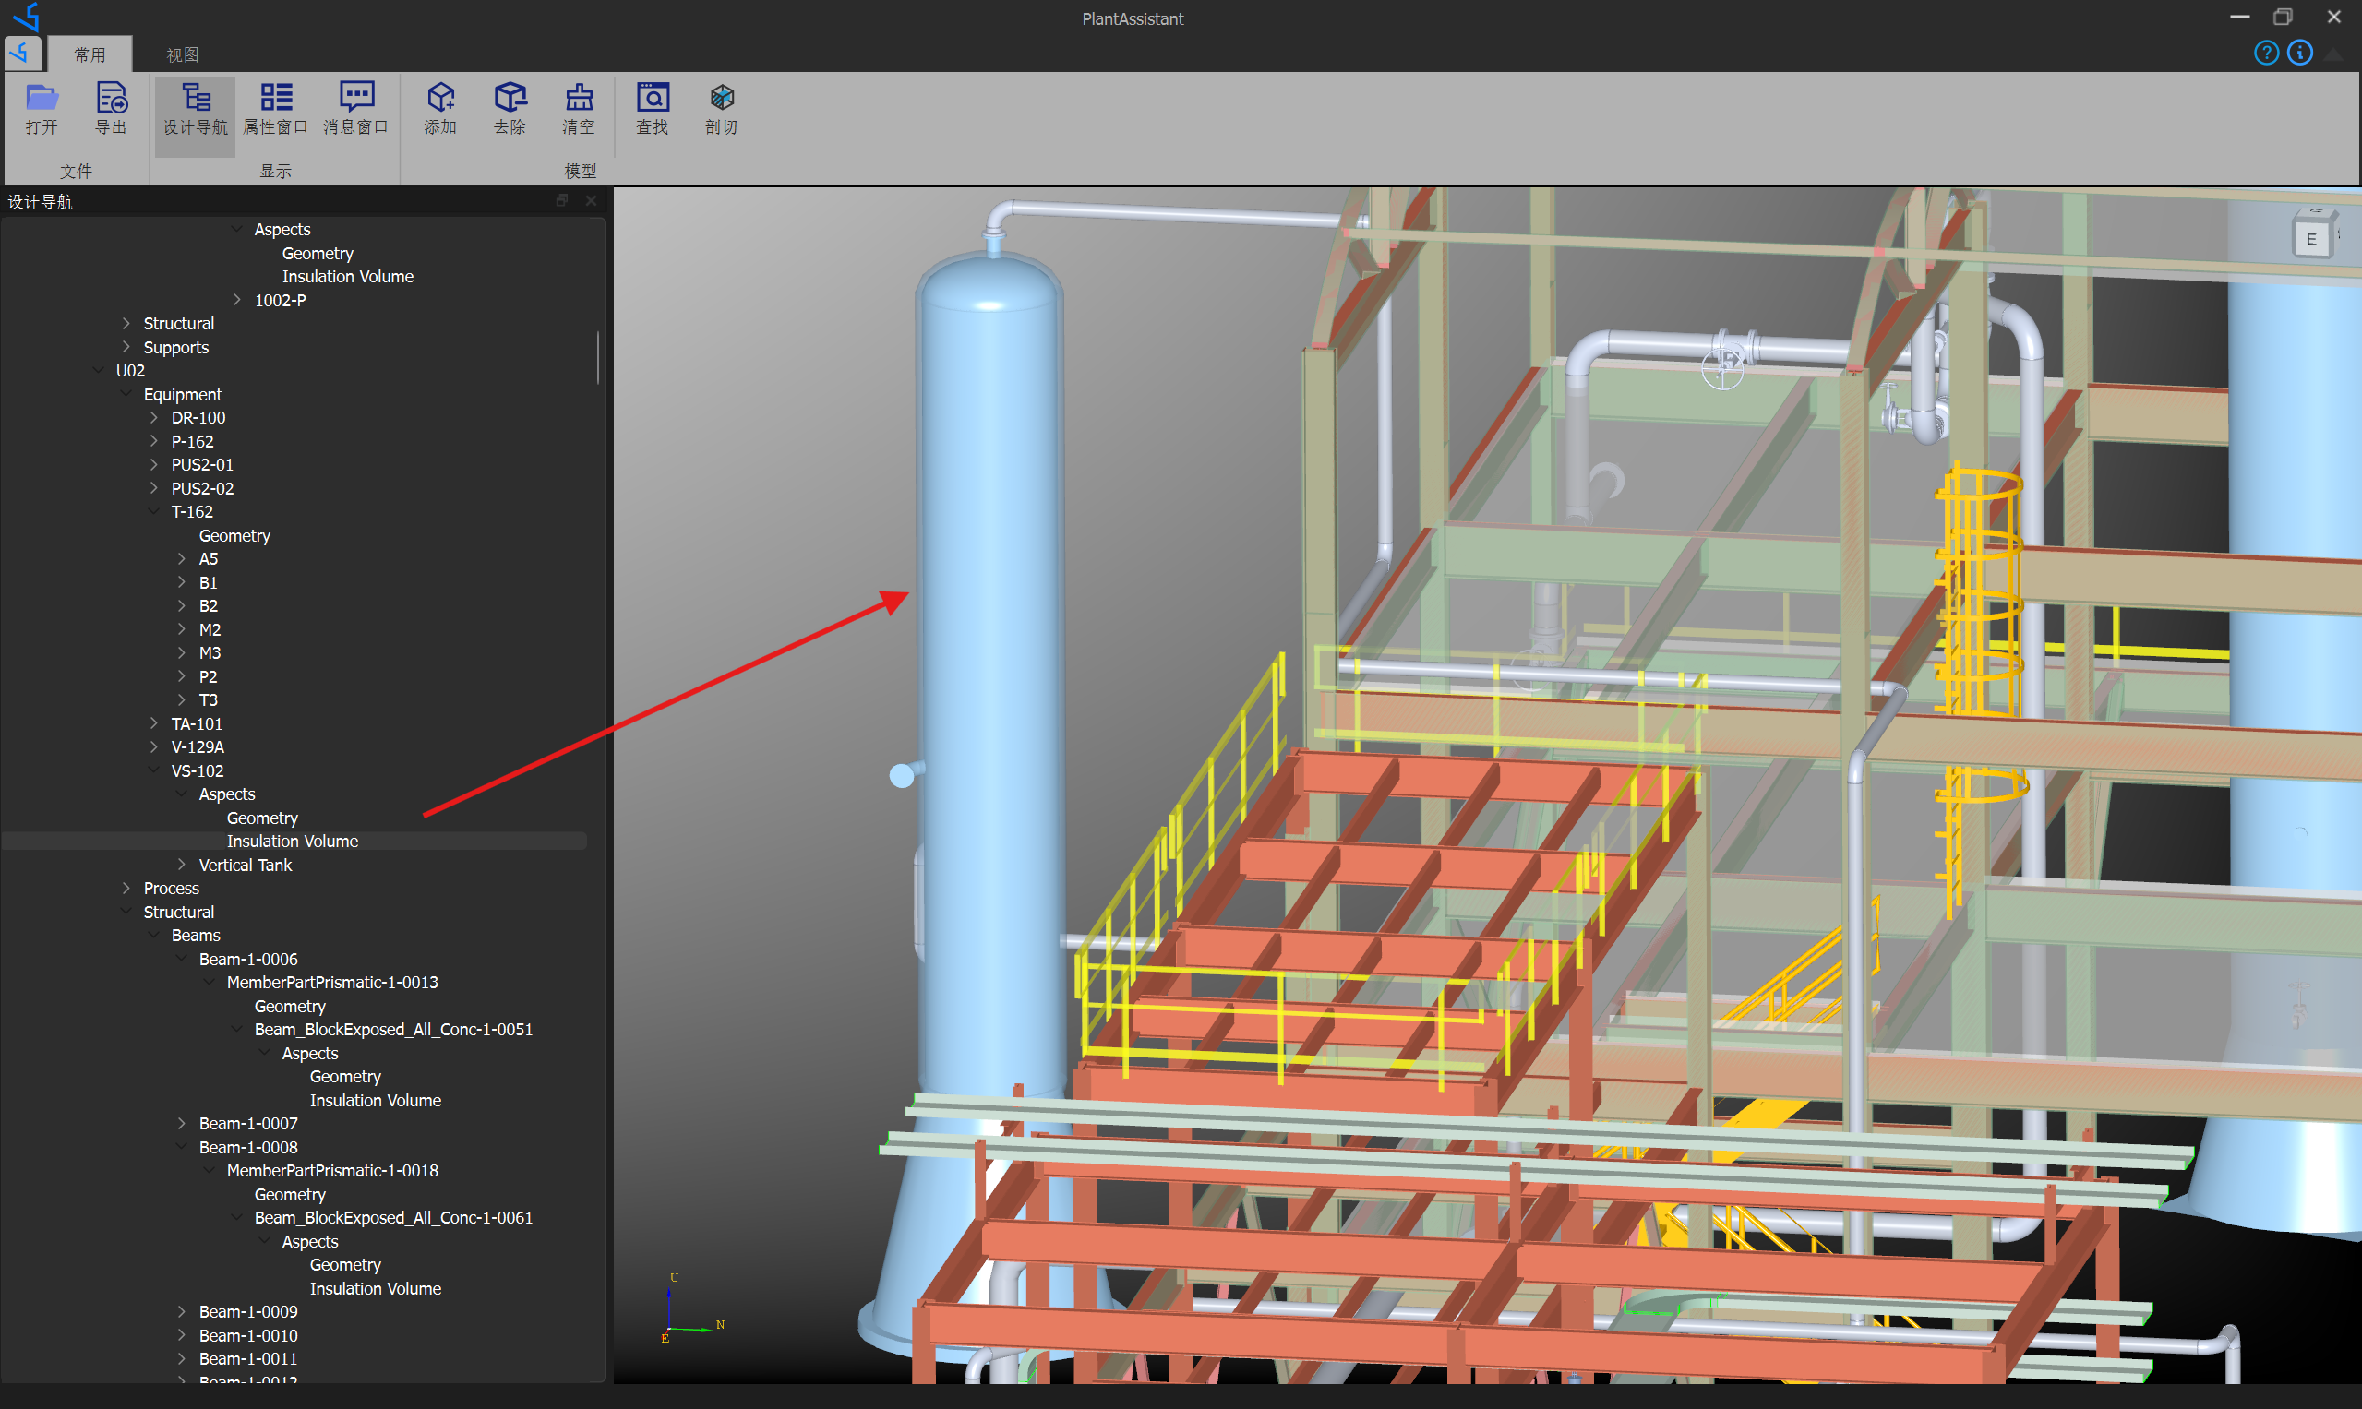Screen dimensions: 2362x1409
Task: Select the 设计导航 design navigator icon
Action: click(195, 109)
